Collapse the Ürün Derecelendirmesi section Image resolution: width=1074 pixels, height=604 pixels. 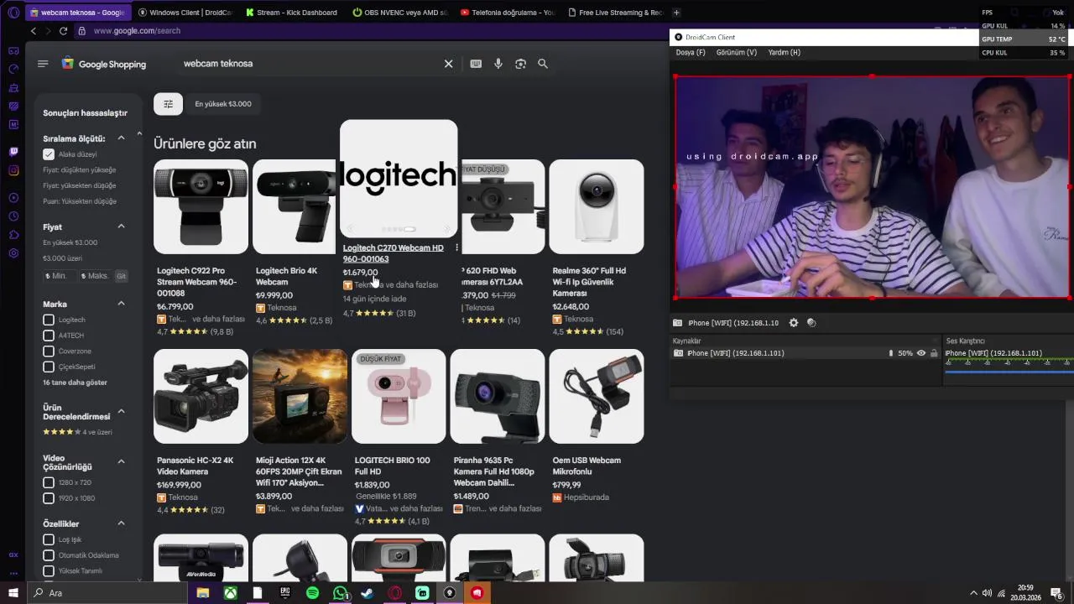[x=121, y=411]
